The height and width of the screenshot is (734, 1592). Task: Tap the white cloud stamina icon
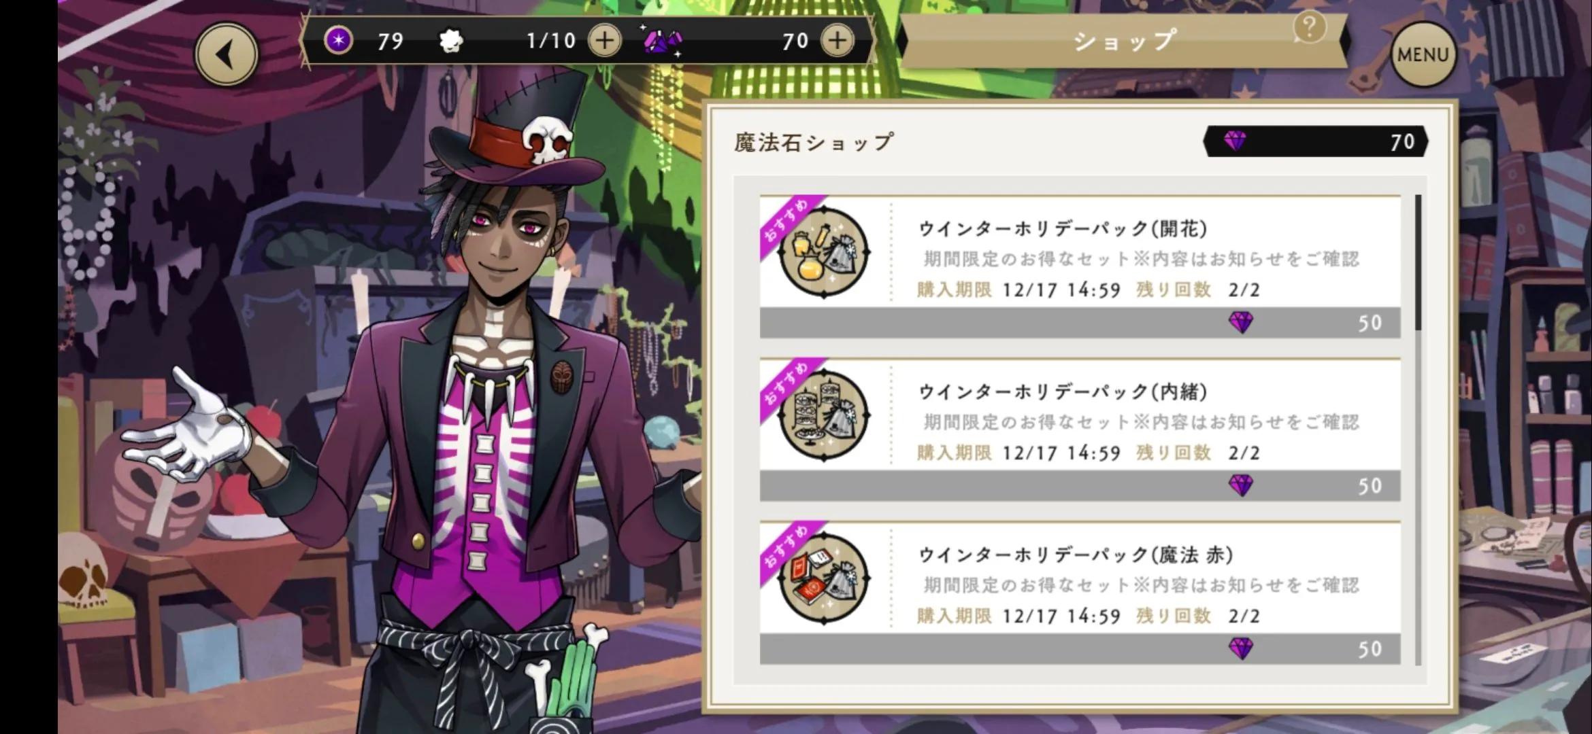(x=451, y=41)
